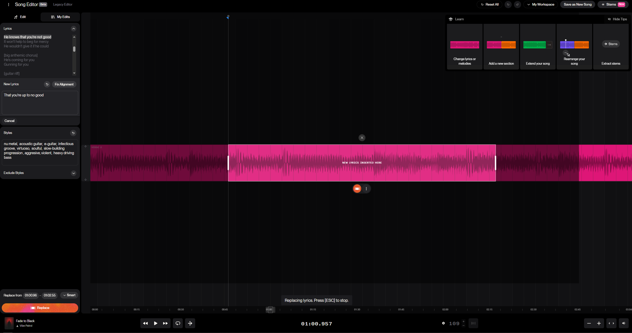Open the Legacy Editor

tap(63, 5)
